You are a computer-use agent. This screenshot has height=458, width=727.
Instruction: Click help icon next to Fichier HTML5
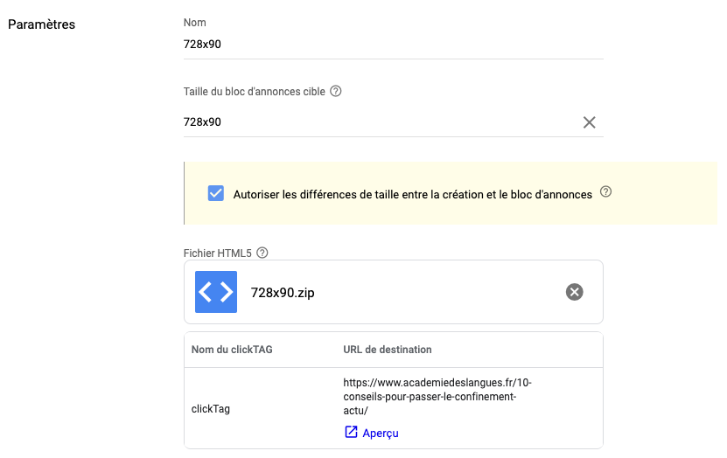point(262,253)
